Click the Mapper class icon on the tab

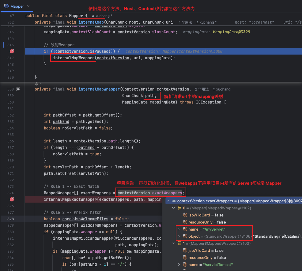pyautogui.click(x=7, y=6)
